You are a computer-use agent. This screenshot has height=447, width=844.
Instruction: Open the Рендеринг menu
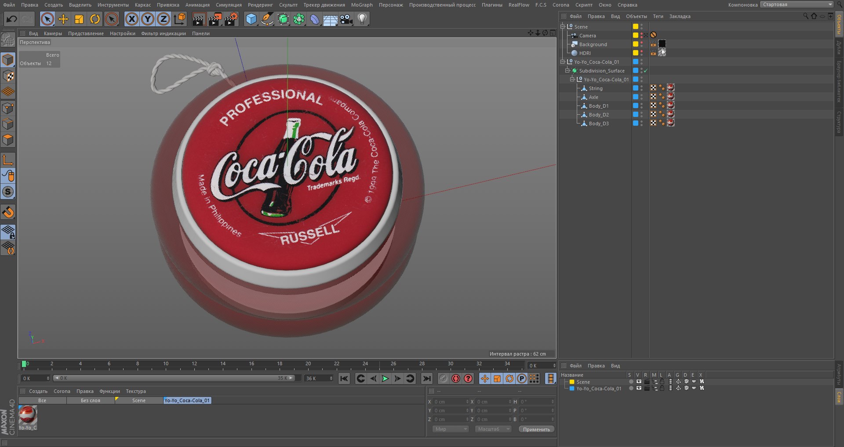click(x=260, y=5)
